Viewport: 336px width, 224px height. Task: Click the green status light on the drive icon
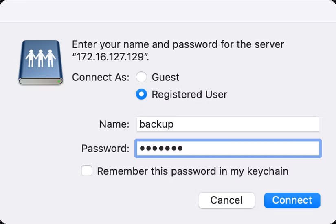(x=59, y=81)
